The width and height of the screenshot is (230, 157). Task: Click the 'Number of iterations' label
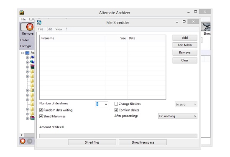(54, 103)
